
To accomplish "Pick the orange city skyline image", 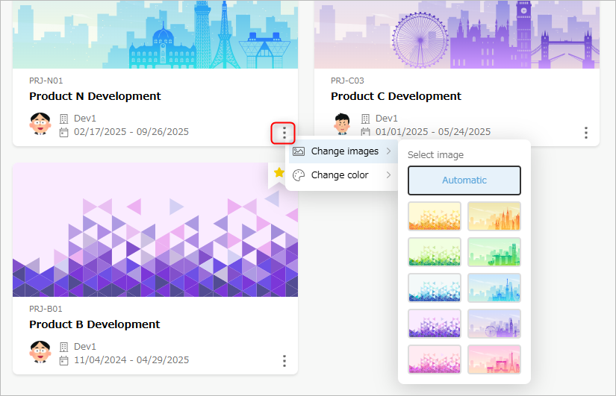I will [494, 216].
